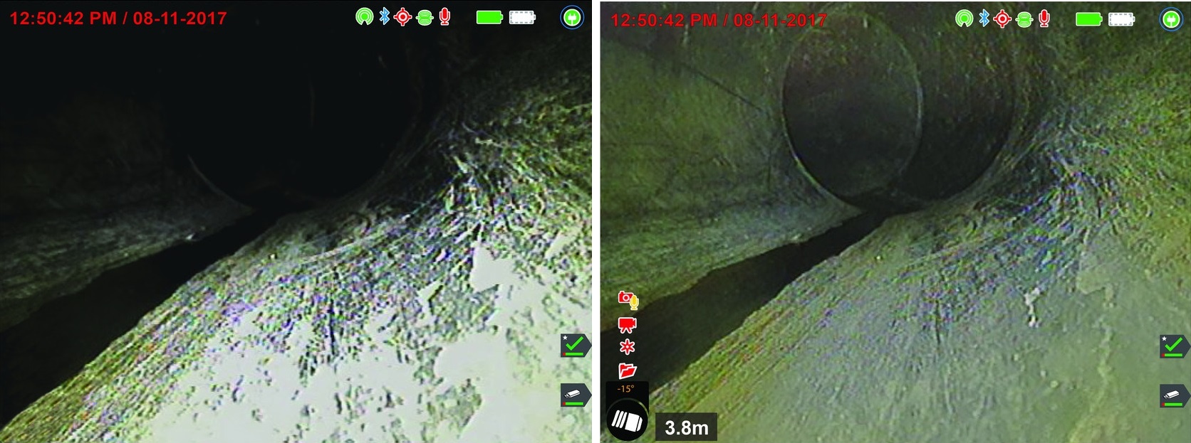This screenshot has height=443, width=1191.
Task: Click the red crosshair locator icon in the darker frame
Action: click(x=403, y=17)
